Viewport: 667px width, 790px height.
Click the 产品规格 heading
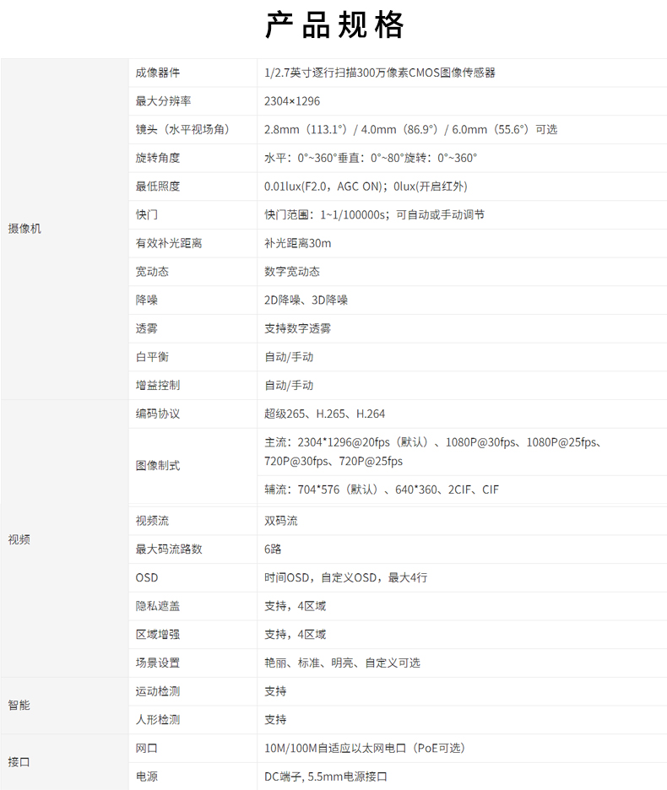pyautogui.click(x=334, y=24)
